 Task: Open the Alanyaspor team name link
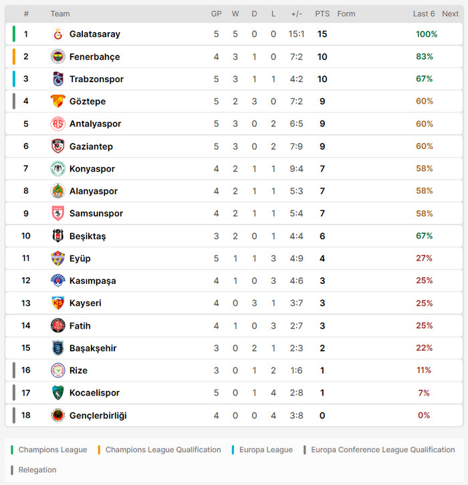coord(94,191)
